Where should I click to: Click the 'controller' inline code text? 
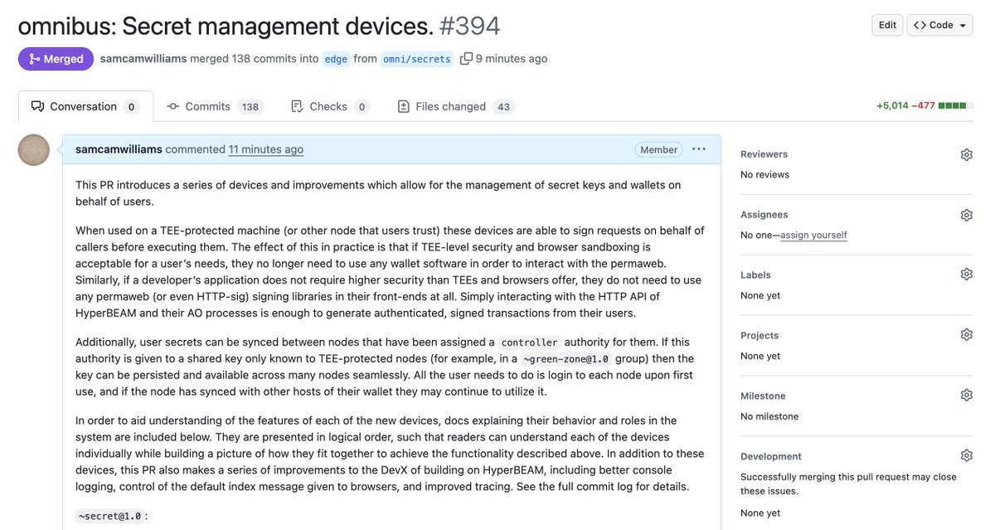point(530,342)
